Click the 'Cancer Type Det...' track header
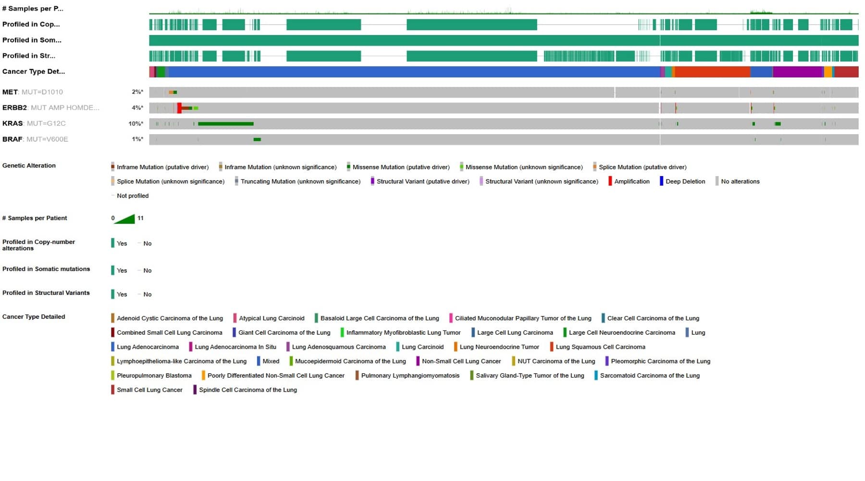The height and width of the screenshot is (481, 865). click(34, 72)
